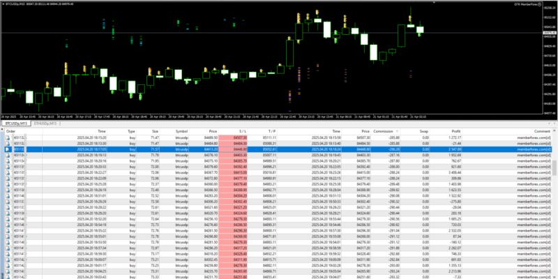The image size is (558, 279).
Task: Click the sort arrow on the Commission column
Action: click(x=398, y=130)
